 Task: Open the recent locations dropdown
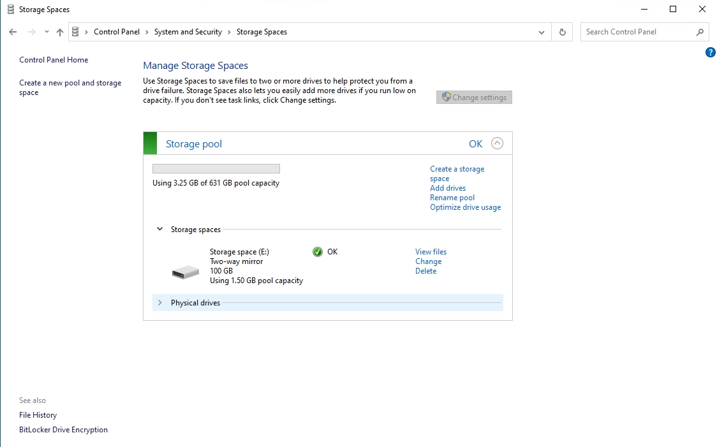(46, 31)
